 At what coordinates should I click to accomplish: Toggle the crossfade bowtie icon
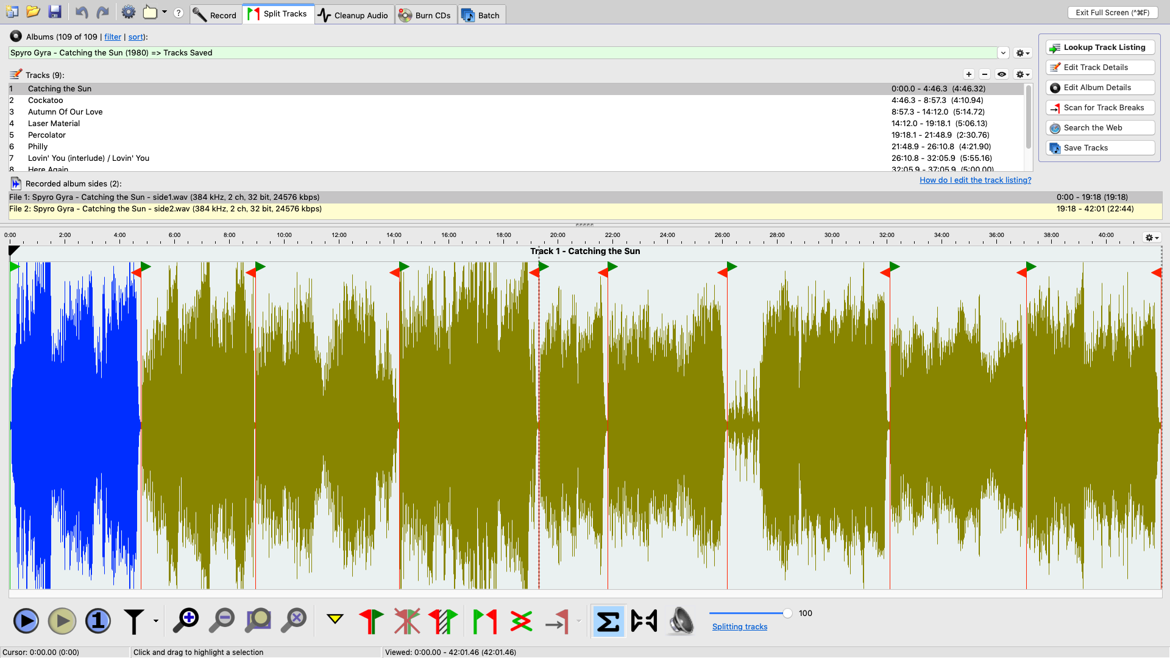point(644,621)
